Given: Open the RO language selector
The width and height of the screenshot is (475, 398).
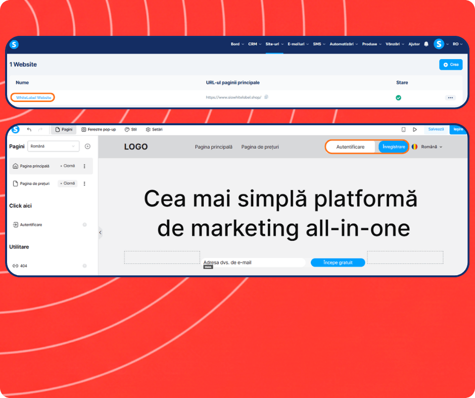Looking at the screenshot, I should point(457,44).
